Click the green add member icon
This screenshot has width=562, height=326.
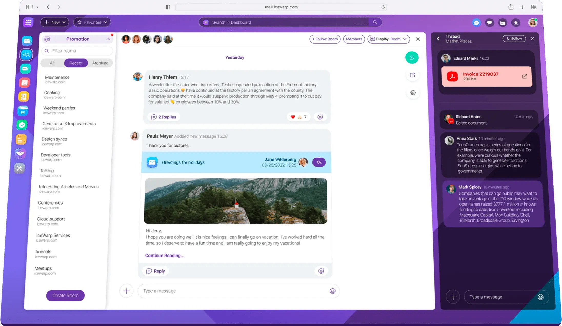412,58
